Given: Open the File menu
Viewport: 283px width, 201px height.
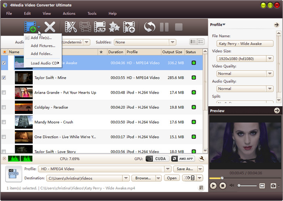Looking at the screenshot, I should click(x=9, y=13).
